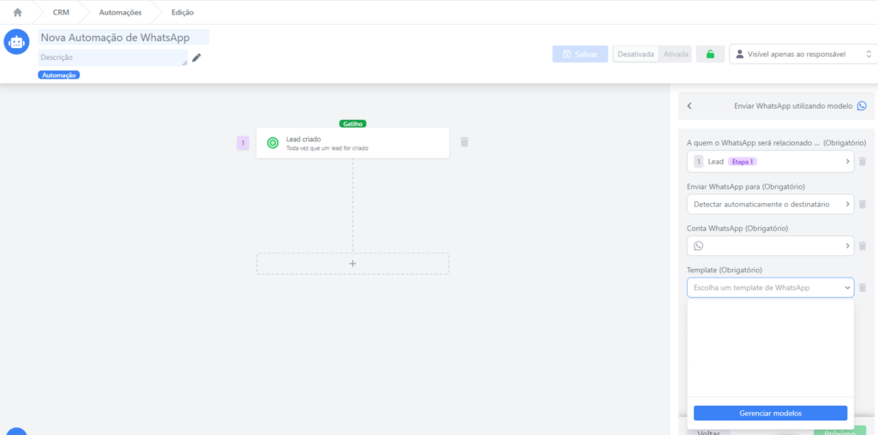The image size is (878, 435).
Task: Click trash icon beside Enviar WhatsApp para field
Action: pyautogui.click(x=863, y=204)
